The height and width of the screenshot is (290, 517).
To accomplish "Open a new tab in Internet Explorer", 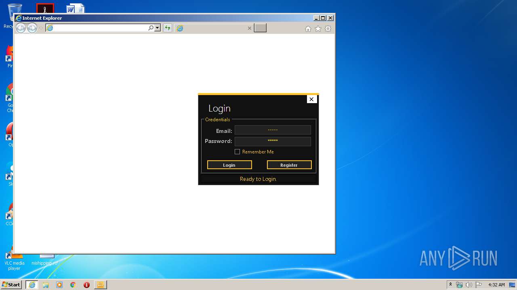I will [260, 28].
